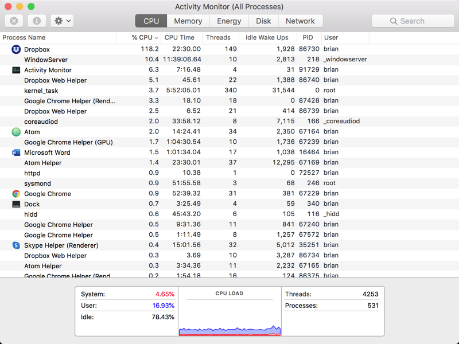Click the System 4.65% value

click(x=165, y=294)
